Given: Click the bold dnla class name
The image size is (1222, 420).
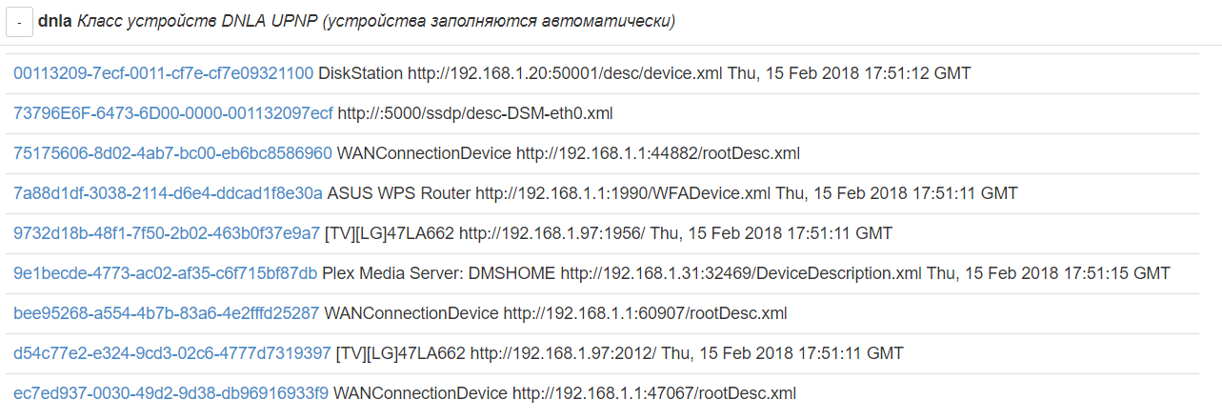Looking at the screenshot, I should click(x=54, y=22).
